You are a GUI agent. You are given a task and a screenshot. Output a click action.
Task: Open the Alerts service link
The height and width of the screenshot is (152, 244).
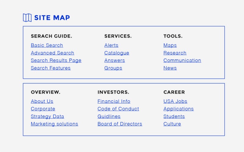111,45
